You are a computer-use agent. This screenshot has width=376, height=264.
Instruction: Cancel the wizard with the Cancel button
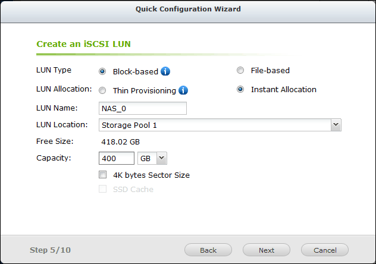click(325, 250)
